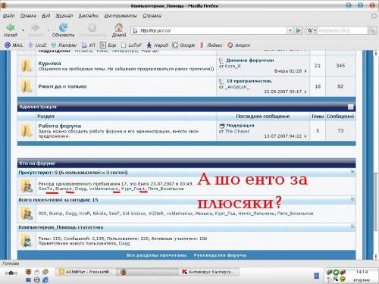Click the search magnifier button
Viewport: 379px width, 284px height.
372,30
